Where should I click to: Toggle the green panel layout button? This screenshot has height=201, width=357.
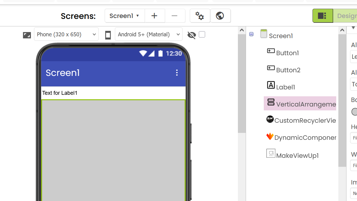(x=322, y=16)
